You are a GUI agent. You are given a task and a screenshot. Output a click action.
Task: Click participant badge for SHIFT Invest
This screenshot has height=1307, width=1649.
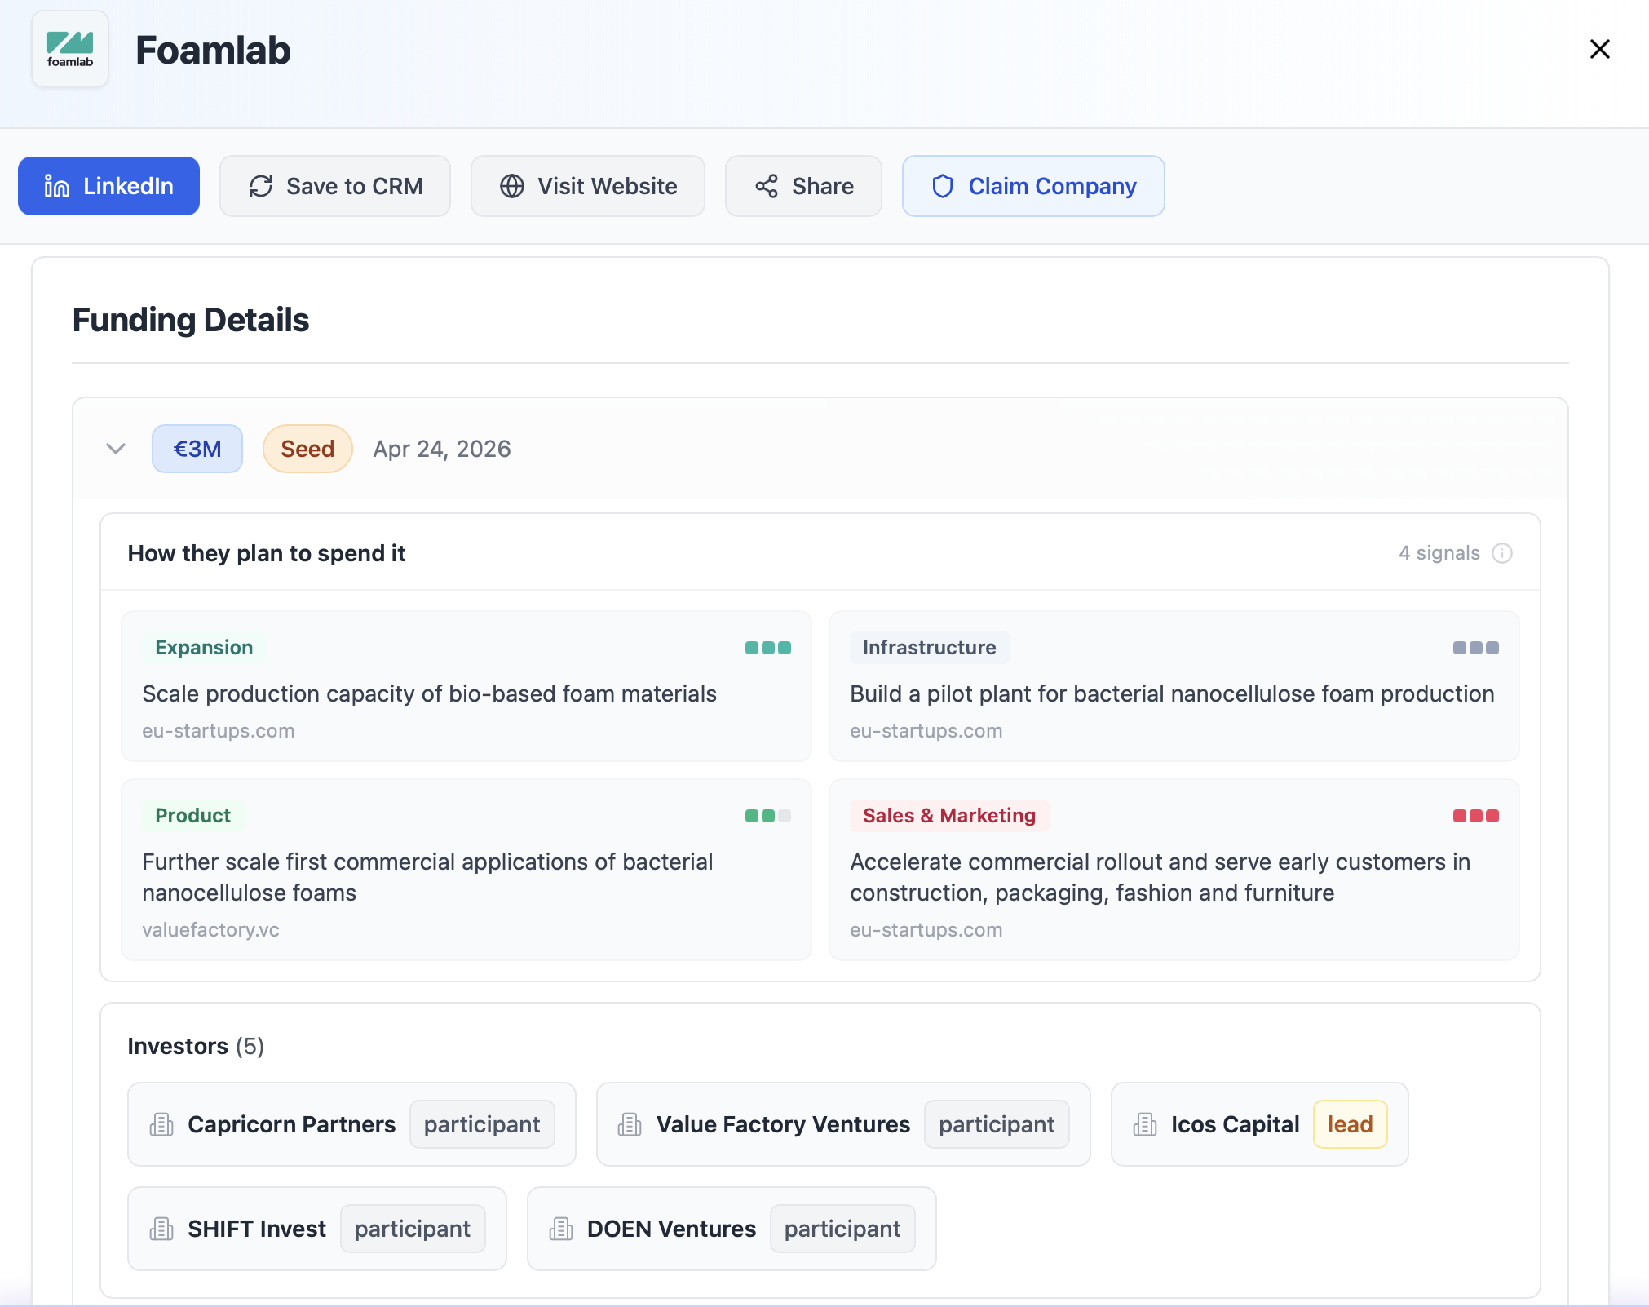point(413,1229)
